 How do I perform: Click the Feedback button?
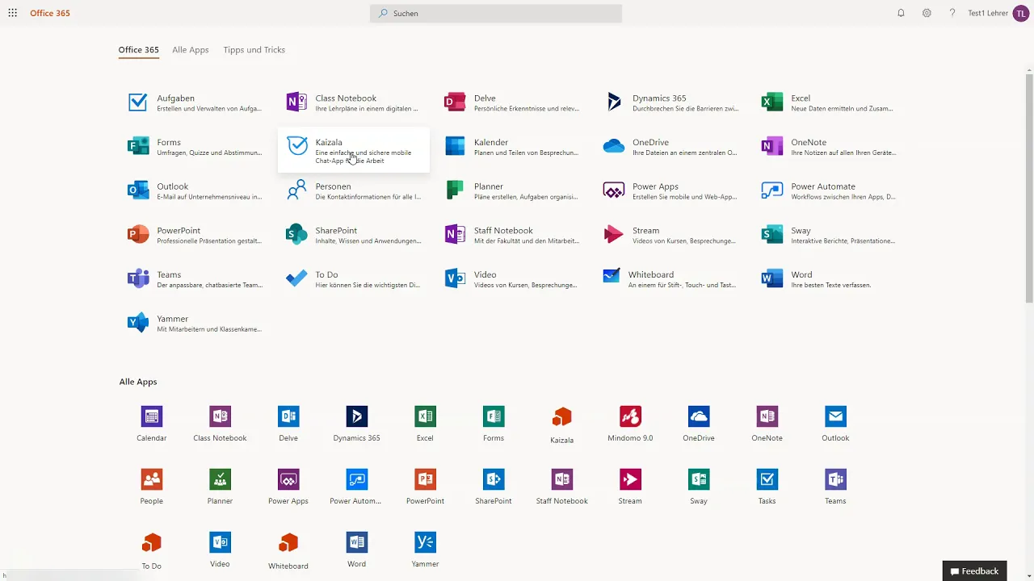[974, 571]
